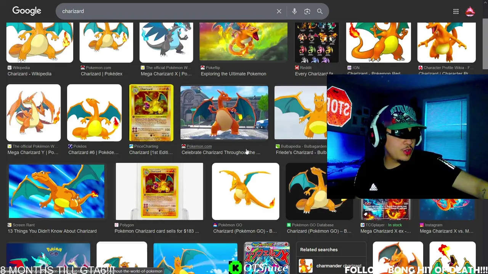488x274 pixels.
Task: Click Pokéos source label
Action: coord(77,146)
